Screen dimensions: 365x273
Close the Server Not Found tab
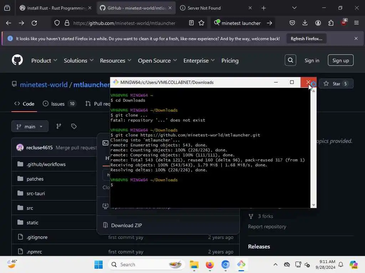tap(250, 8)
